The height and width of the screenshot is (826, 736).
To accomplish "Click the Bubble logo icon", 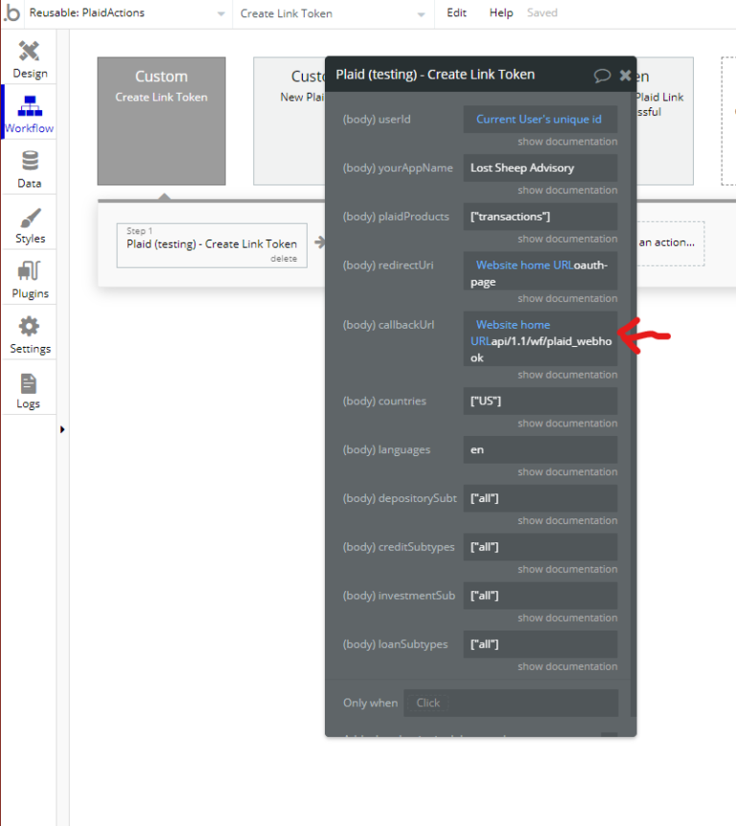I will (11, 12).
